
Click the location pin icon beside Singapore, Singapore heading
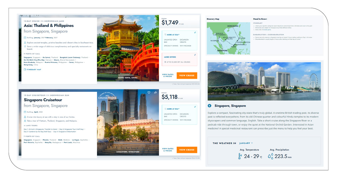click(x=210, y=106)
